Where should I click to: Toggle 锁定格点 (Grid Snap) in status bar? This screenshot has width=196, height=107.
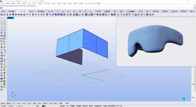click(62, 106)
